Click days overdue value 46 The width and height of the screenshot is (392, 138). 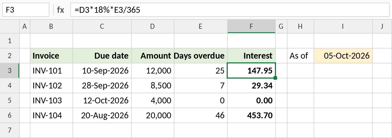pyautogui.click(x=201, y=115)
